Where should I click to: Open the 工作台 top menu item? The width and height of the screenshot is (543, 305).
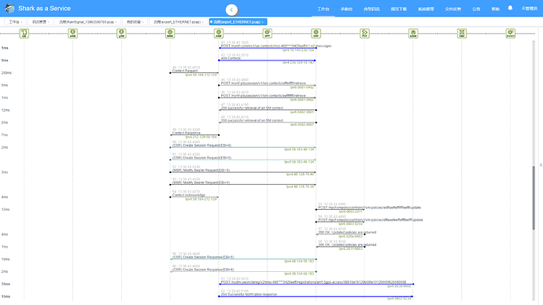(323, 9)
